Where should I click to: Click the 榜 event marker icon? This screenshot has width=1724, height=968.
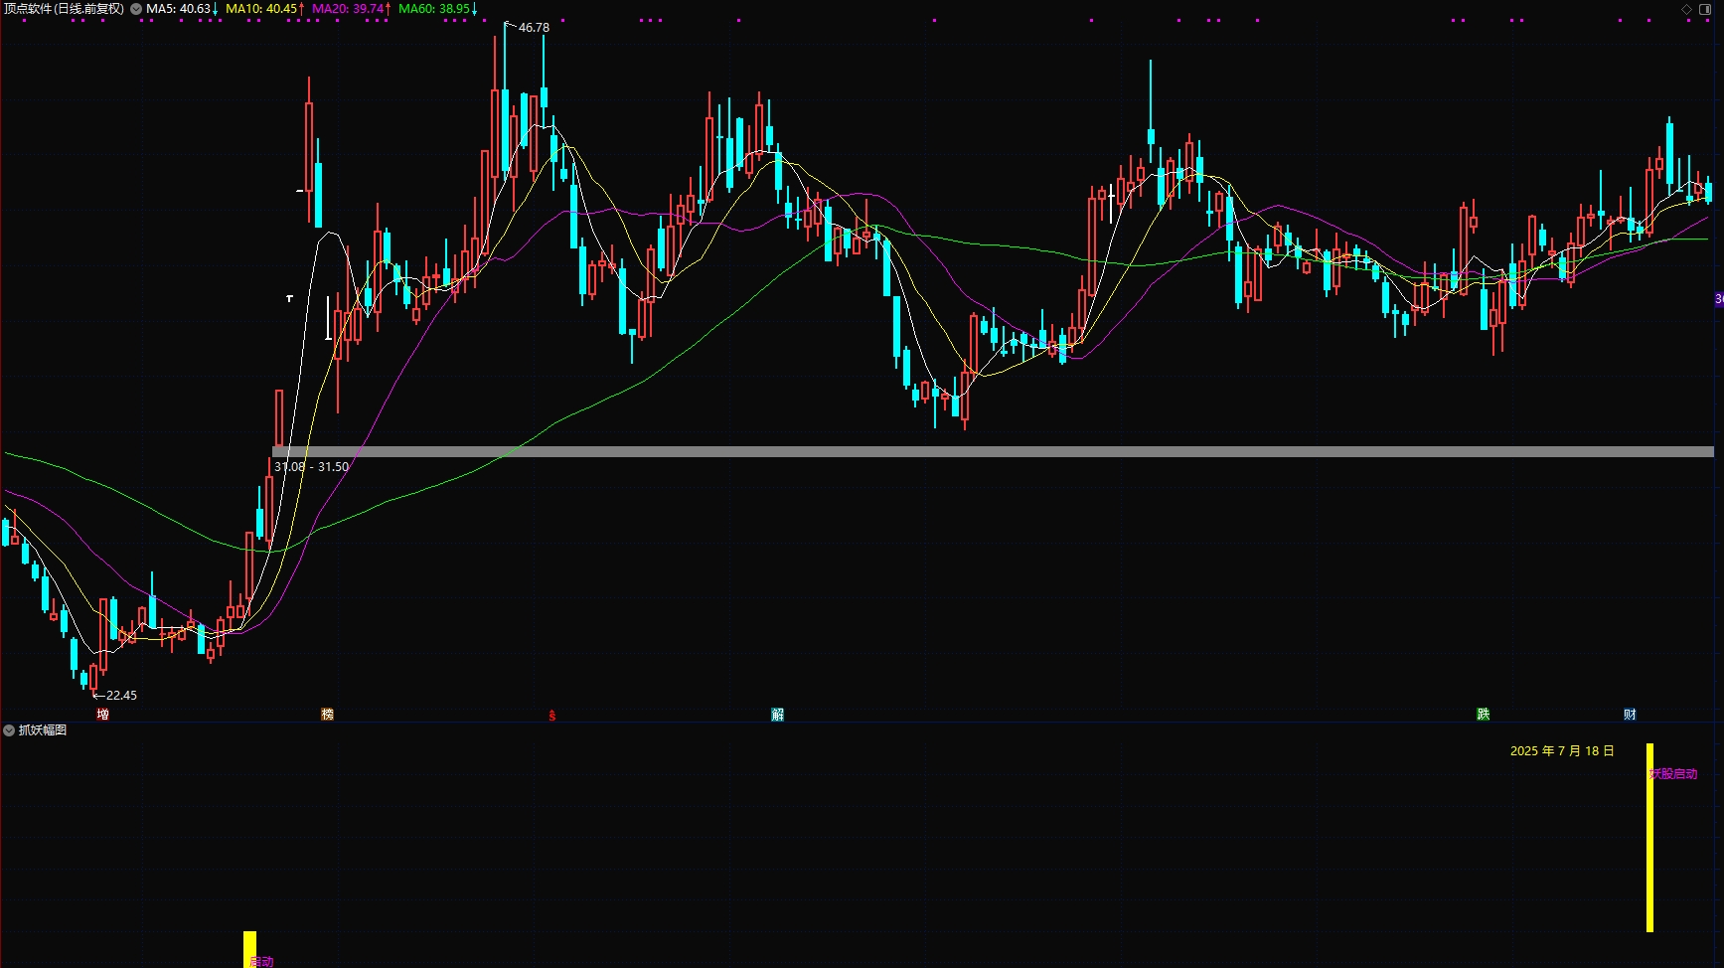tap(327, 715)
